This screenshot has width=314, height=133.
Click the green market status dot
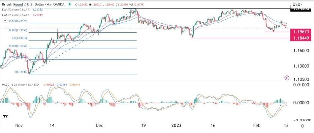point(69,4)
